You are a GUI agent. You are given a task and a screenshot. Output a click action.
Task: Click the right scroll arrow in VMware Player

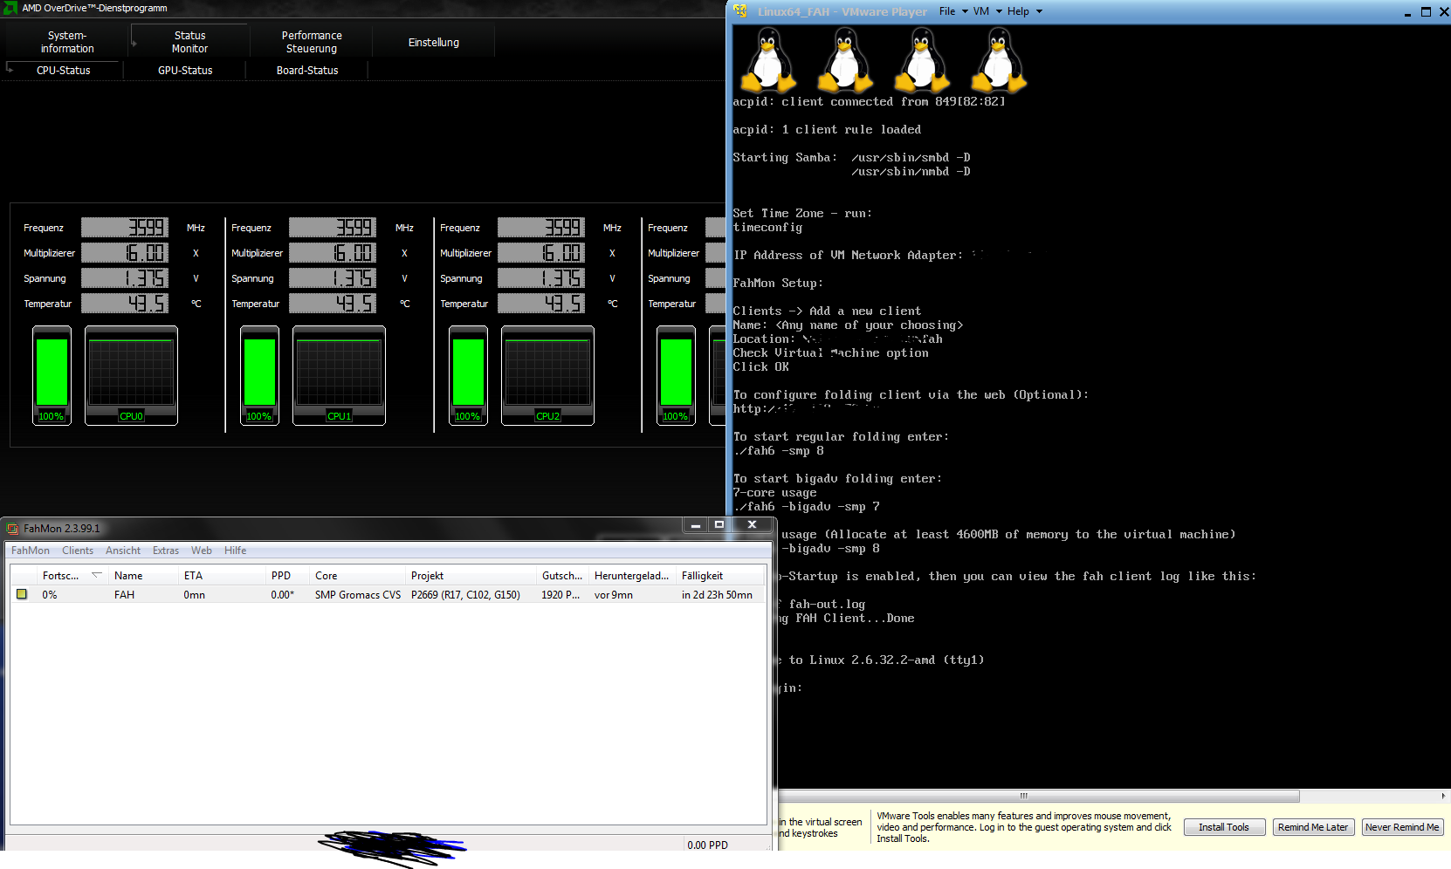[1443, 796]
